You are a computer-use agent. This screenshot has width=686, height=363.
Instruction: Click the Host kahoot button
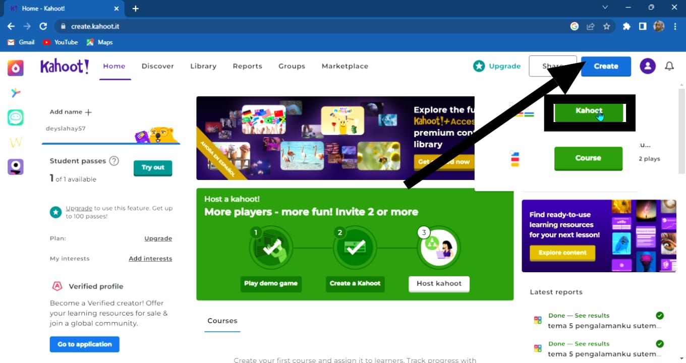pyautogui.click(x=439, y=283)
